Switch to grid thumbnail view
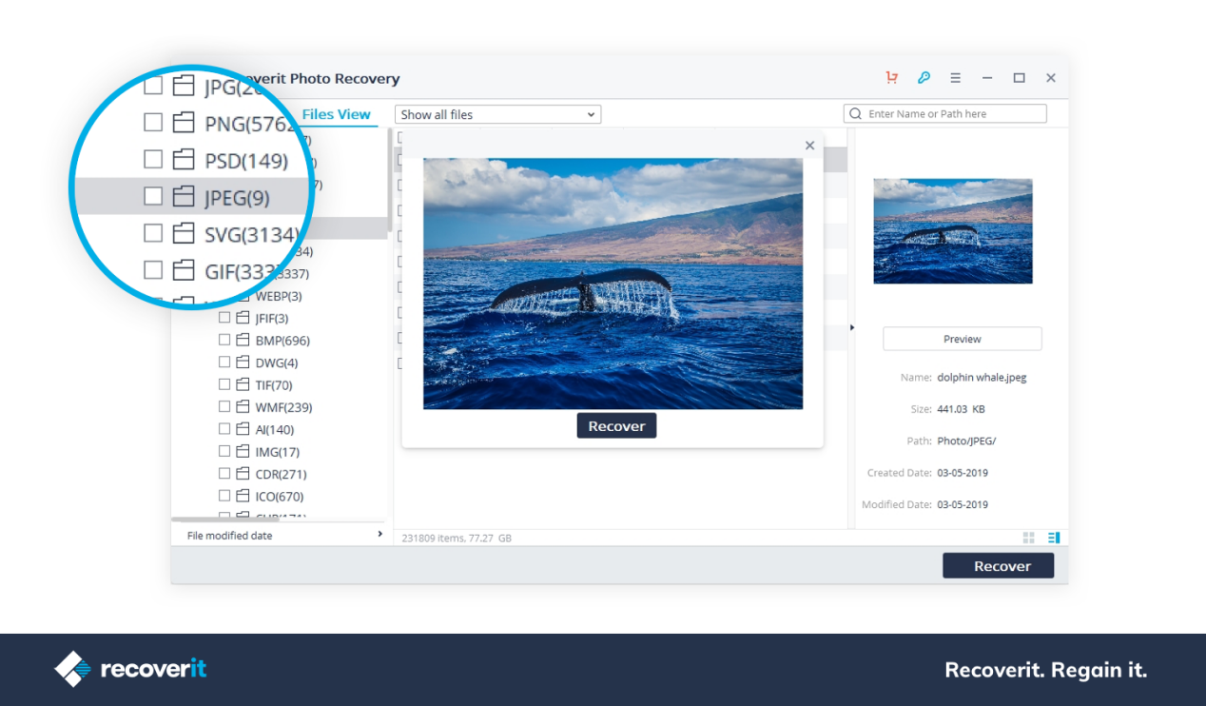The image size is (1206, 706). point(1028,538)
